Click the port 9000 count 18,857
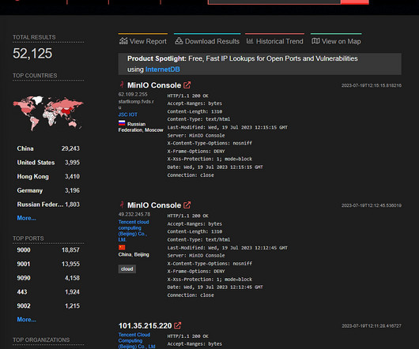This screenshot has height=349, width=419. point(70,250)
